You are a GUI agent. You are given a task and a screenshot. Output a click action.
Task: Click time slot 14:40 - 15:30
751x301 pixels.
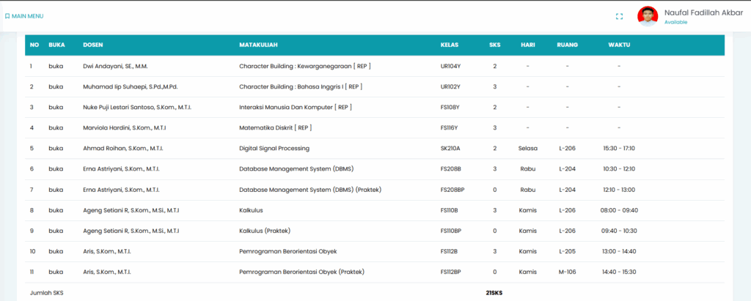(x=619, y=272)
